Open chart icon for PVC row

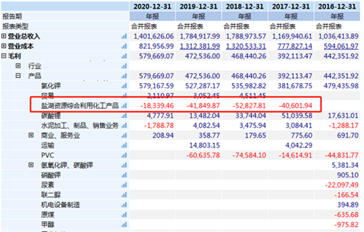pos(124,155)
